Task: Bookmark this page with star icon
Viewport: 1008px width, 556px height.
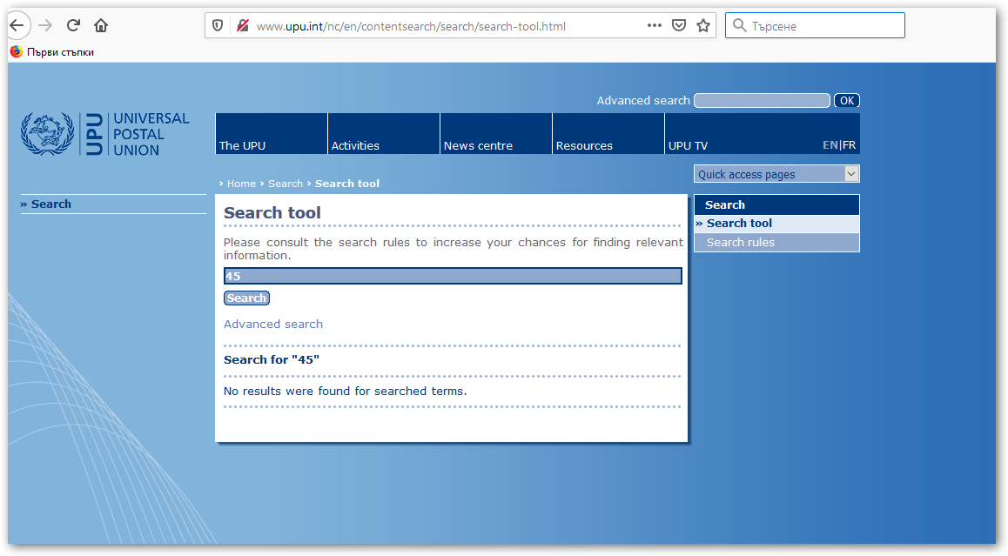Action: (703, 26)
